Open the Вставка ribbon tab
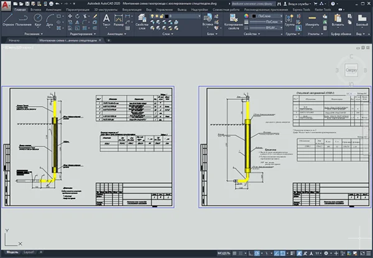 [x=35, y=10]
